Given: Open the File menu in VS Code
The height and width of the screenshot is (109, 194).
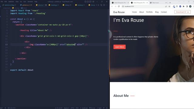Looking at the screenshot, I should point(2,2).
